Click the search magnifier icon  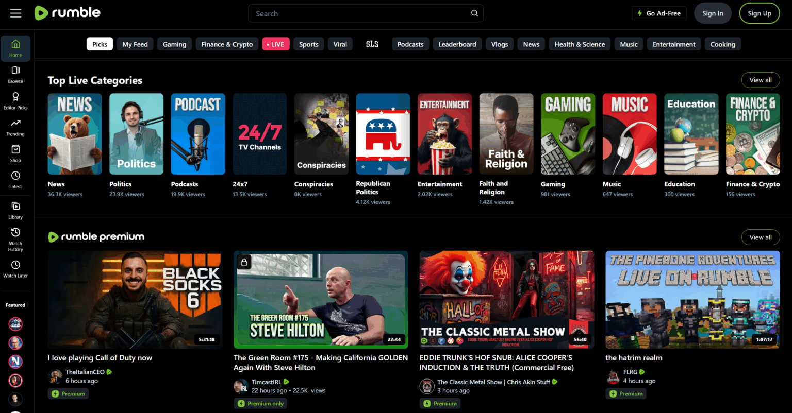click(x=474, y=13)
